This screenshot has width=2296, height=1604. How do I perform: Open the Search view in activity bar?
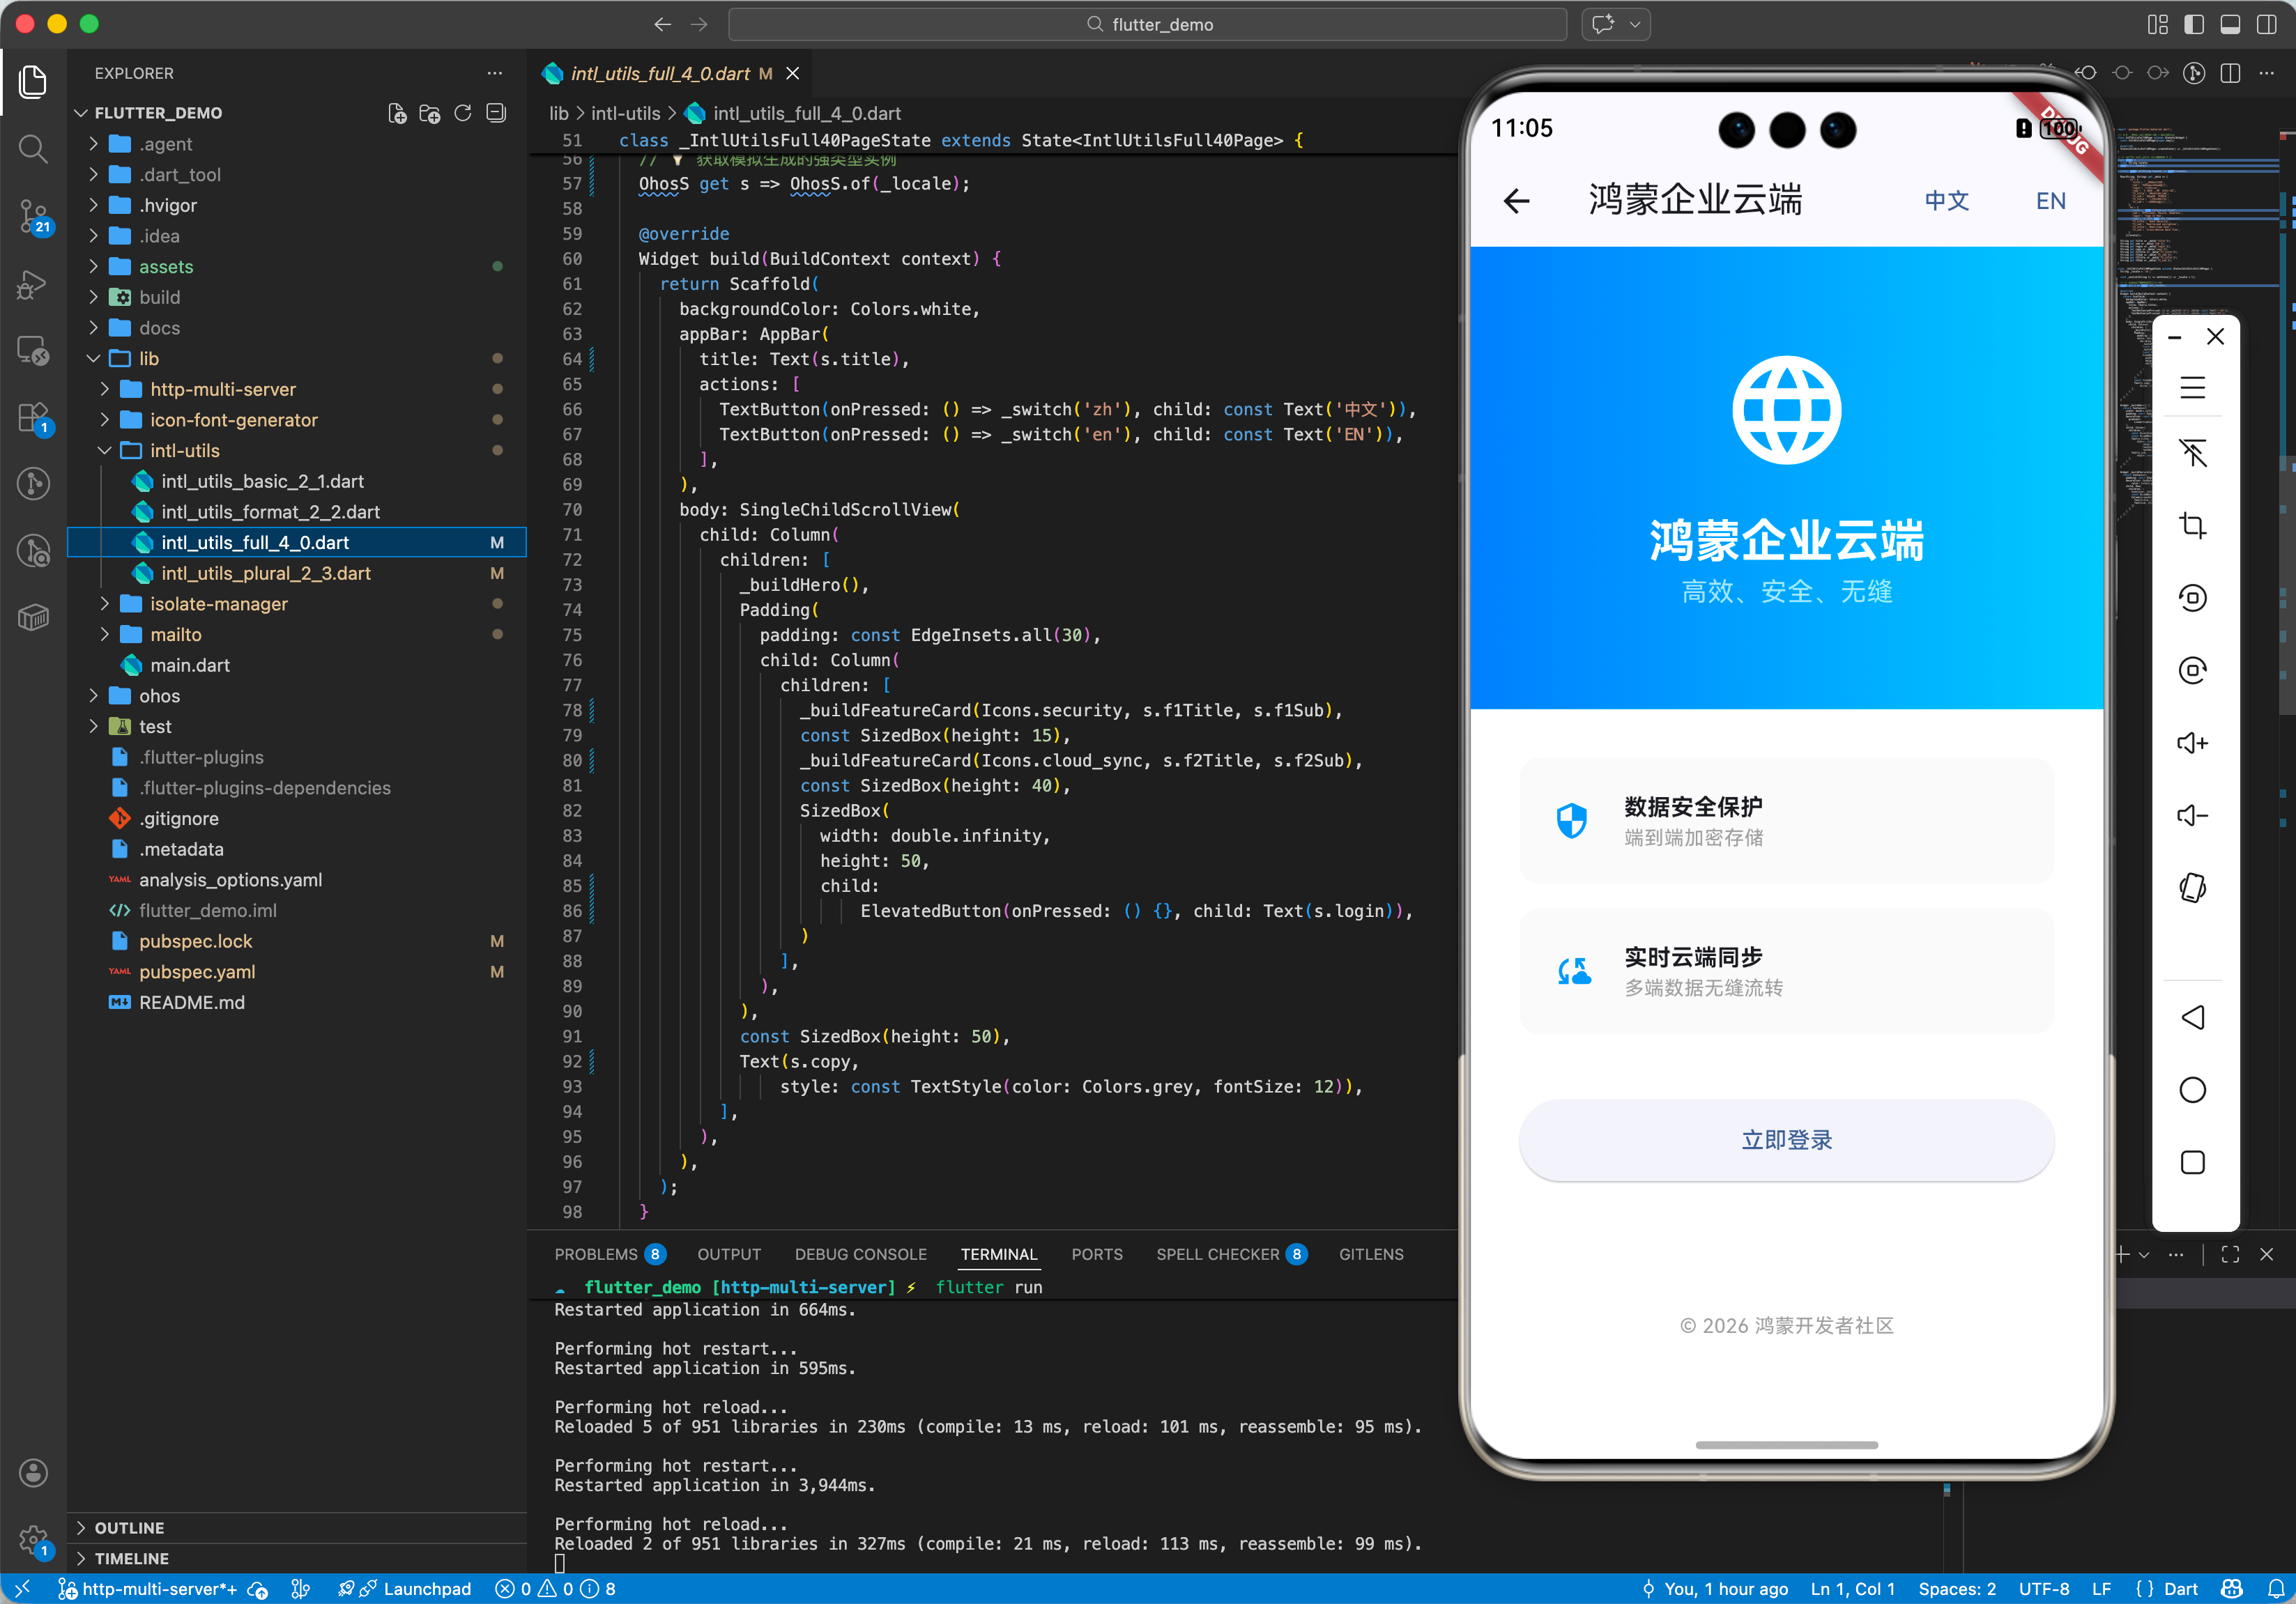[x=33, y=149]
